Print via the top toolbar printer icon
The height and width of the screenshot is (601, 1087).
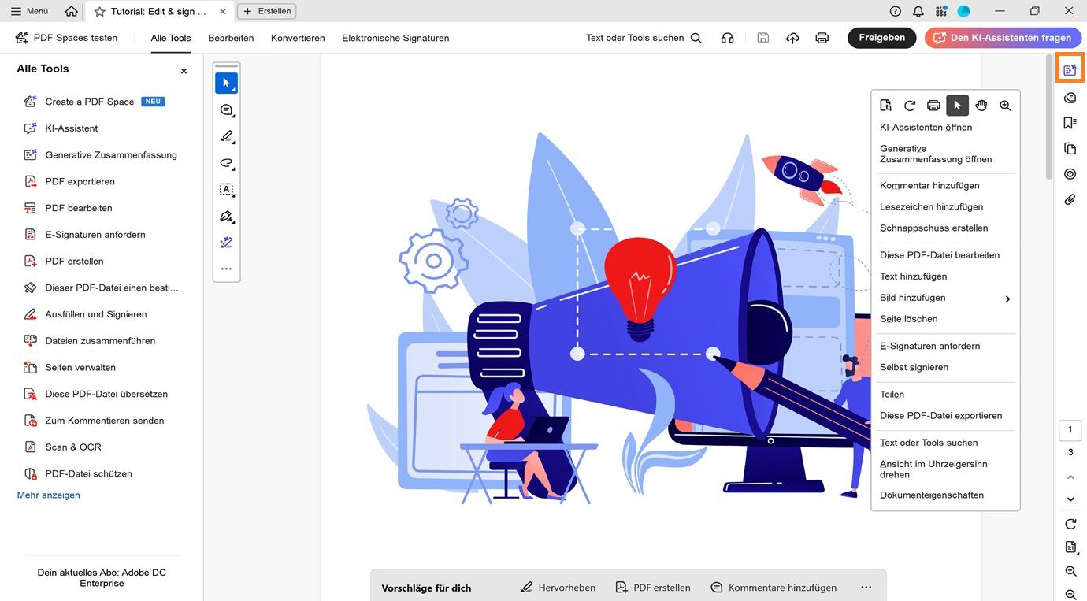(822, 38)
